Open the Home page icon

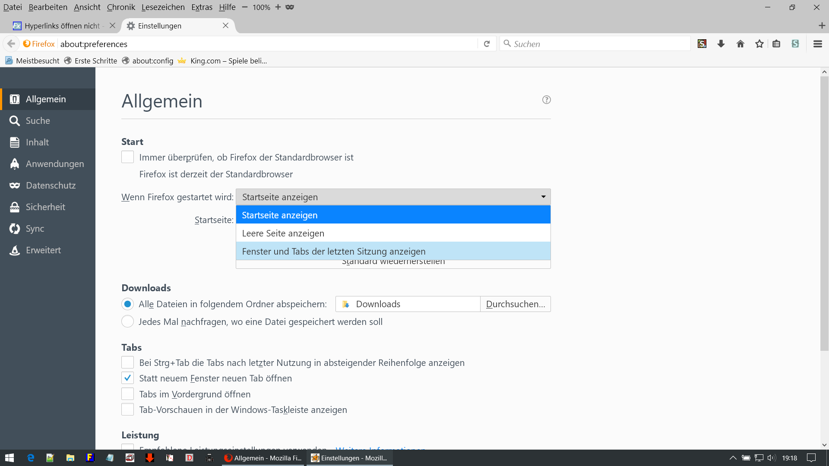pyautogui.click(x=740, y=44)
